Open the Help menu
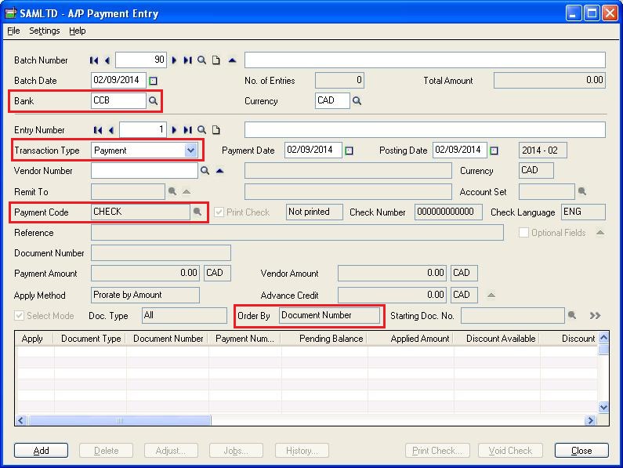Viewport: 623px width, 468px height. [x=78, y=31]
